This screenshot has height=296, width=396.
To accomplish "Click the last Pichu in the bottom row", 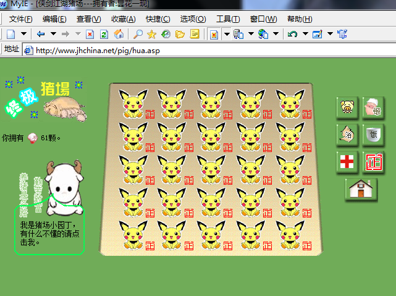I will tap(290, 235).
